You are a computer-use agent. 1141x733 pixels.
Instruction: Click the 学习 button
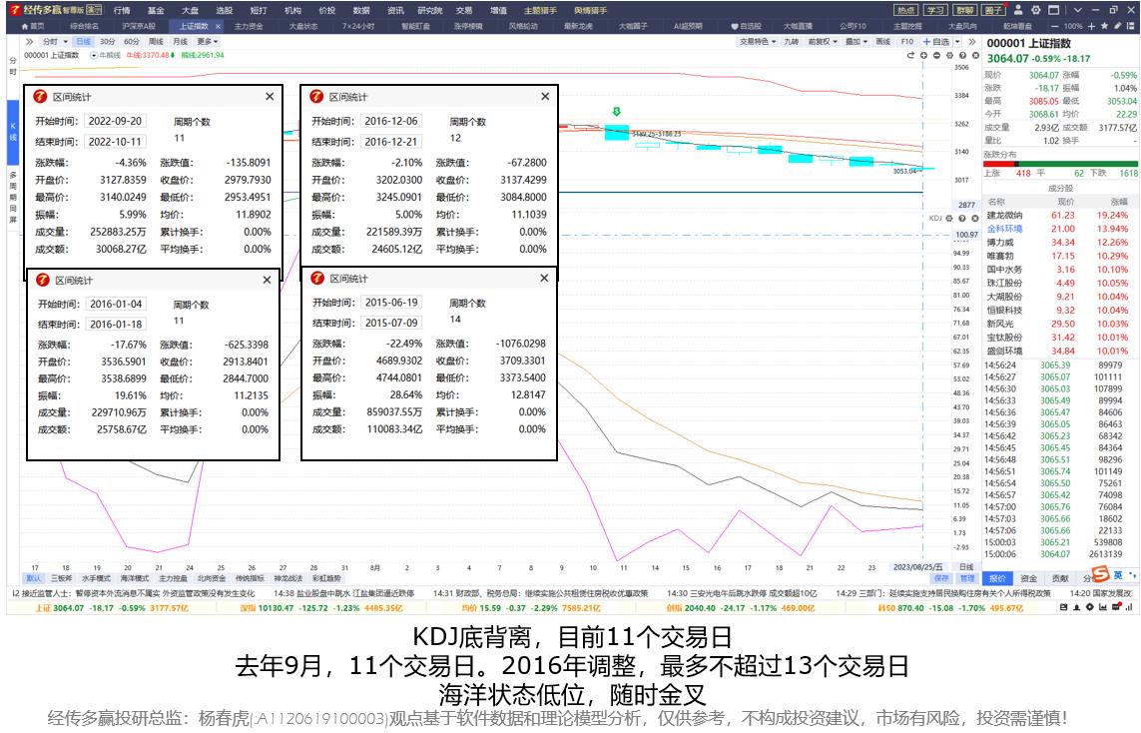pos(935,10)
